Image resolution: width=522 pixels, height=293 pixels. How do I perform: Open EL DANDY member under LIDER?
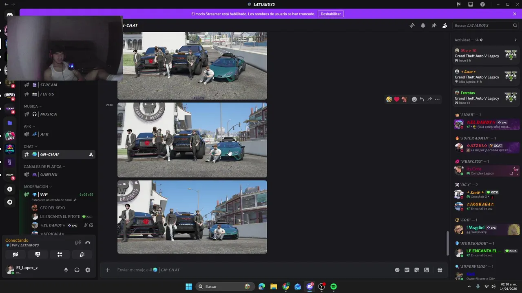point(486,124)
